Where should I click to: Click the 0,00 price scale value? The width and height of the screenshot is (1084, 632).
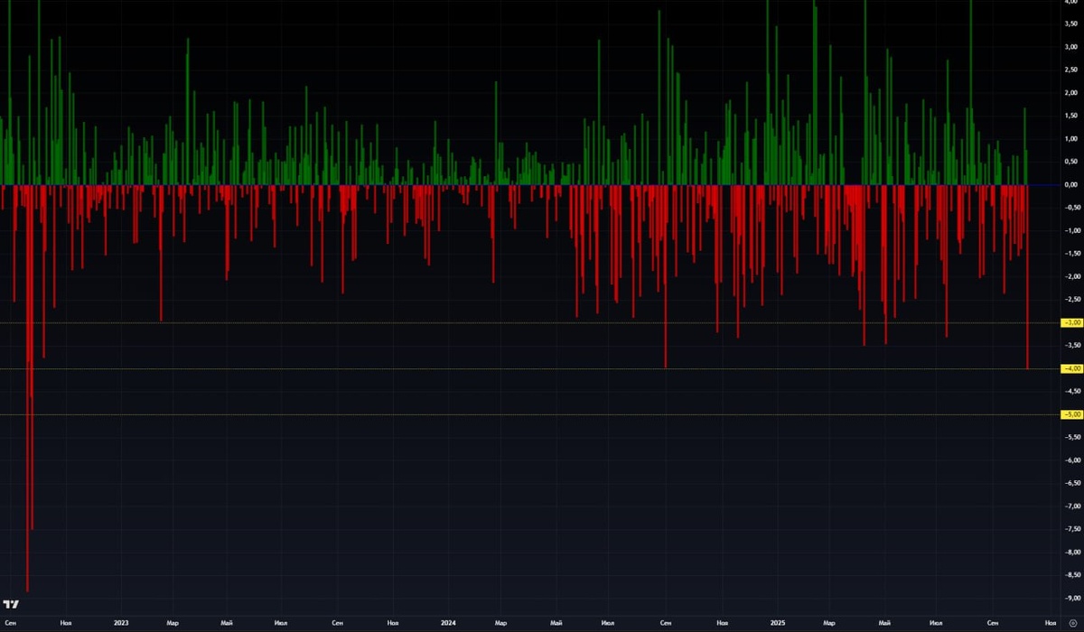[x=1071, y=185]
